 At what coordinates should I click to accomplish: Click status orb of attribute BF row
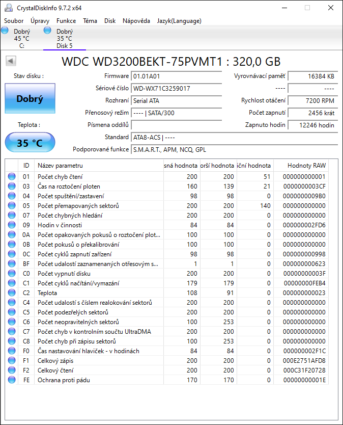coord(12,263)
